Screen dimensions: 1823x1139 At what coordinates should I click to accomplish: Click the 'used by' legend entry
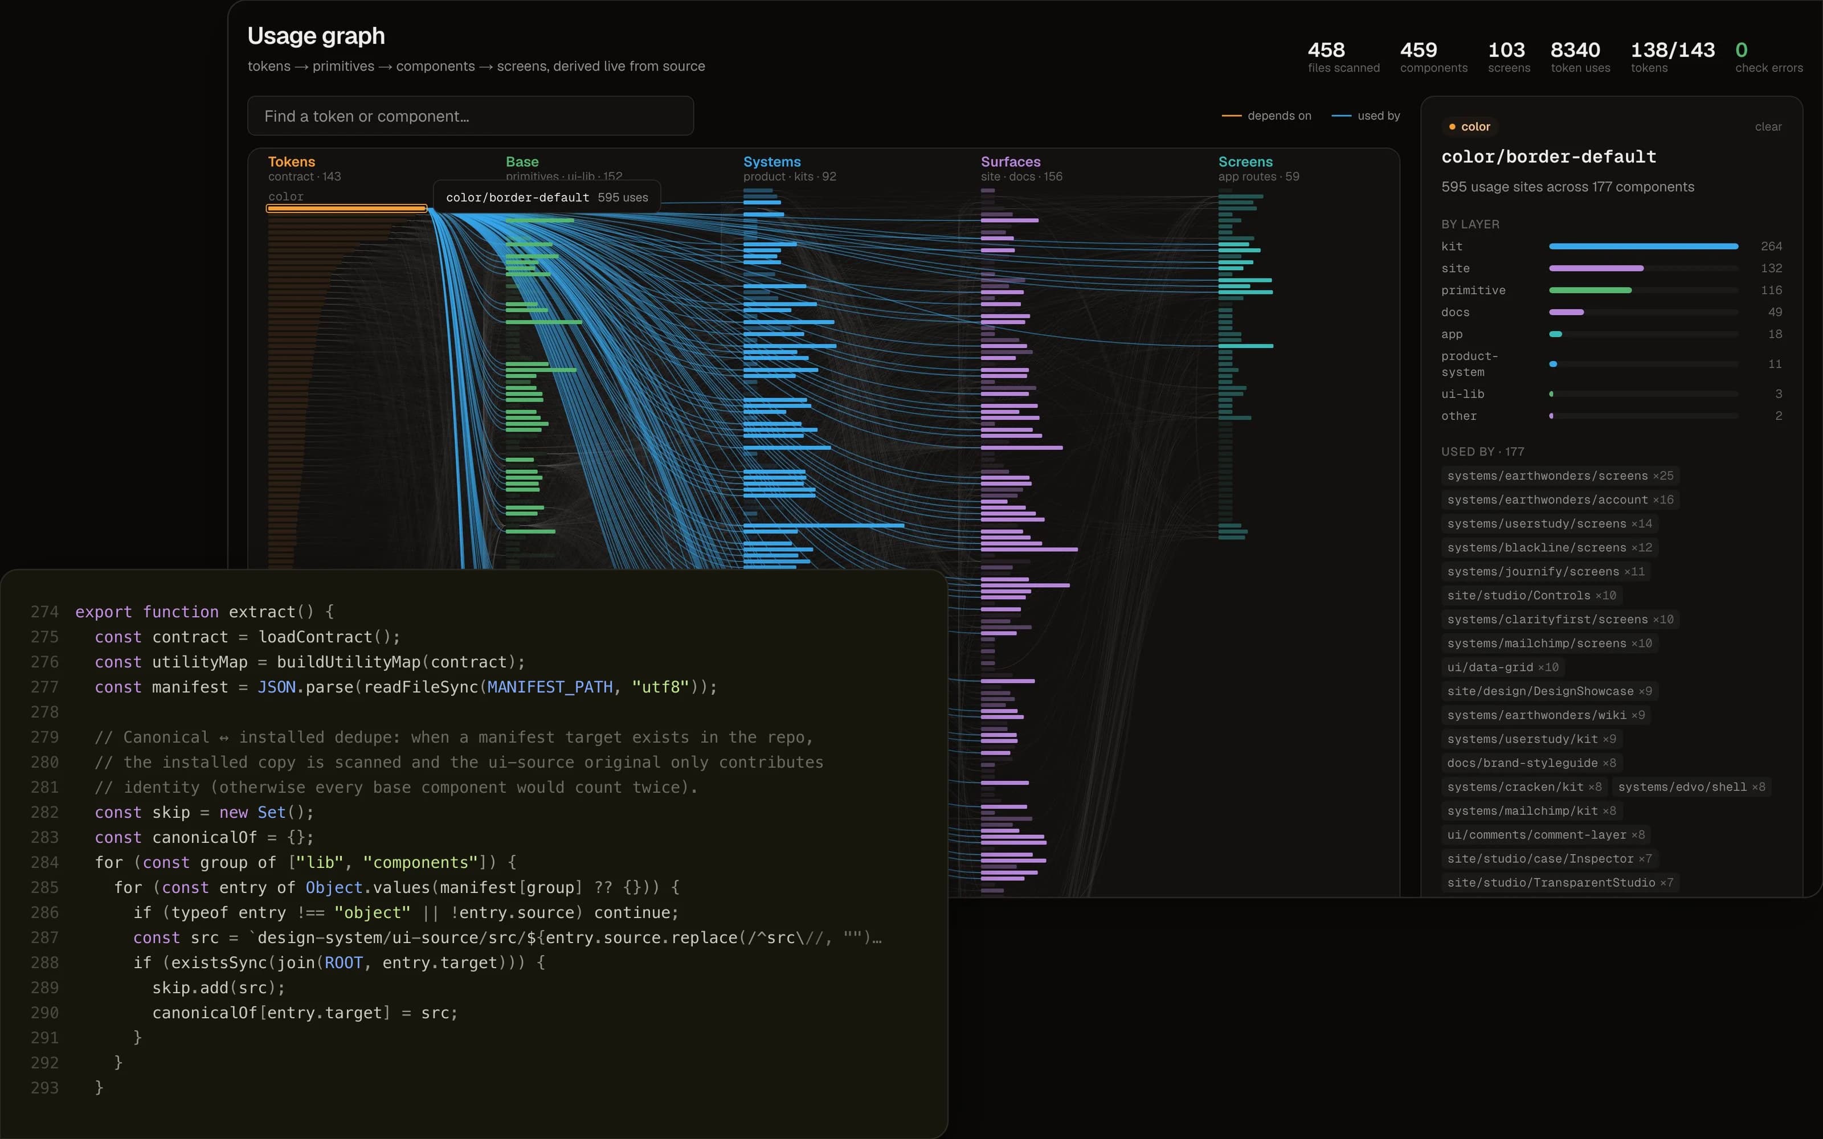[1365, 115]
